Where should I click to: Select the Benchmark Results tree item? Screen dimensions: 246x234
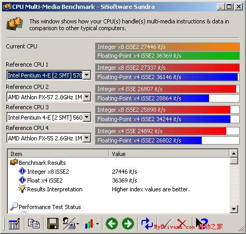(42, 163)
